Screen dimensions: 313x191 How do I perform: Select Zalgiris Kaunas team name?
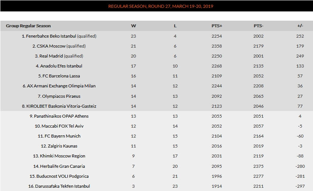click(62, 146)
